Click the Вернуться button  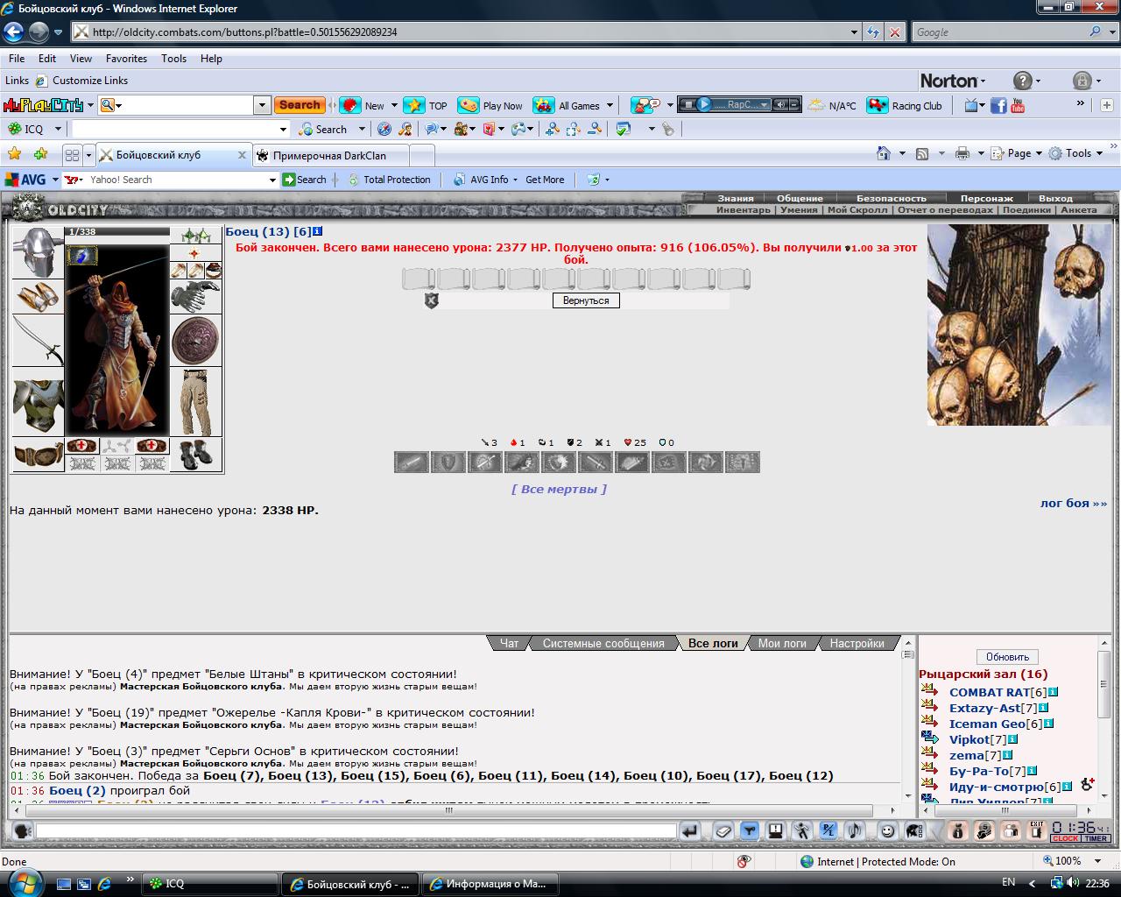coord(586,300)
